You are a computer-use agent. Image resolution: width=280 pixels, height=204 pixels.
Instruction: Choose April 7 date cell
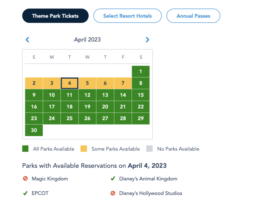[123, 83]
